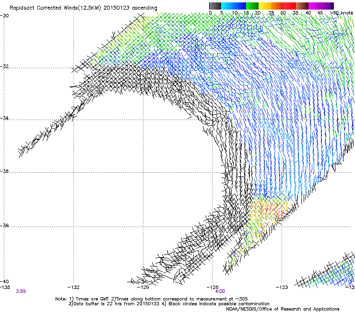Click the '>50 knots' legend label

[342, 12]
